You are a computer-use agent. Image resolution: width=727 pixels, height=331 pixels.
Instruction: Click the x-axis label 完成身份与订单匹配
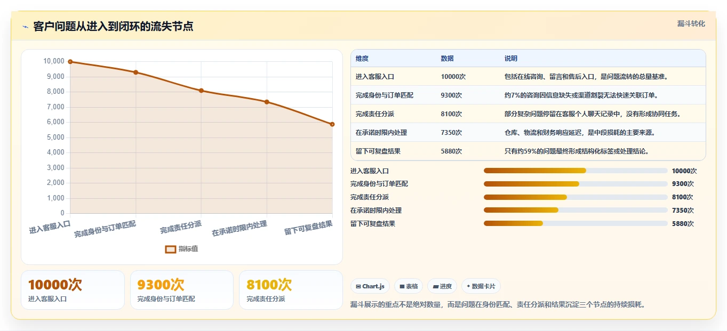[105, 229]
